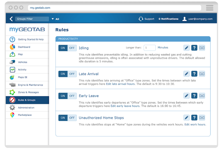Click pencil icon for Early Leave rule
Image resolution: width=223 pixels, height=149 pixels.
point(187,96)
